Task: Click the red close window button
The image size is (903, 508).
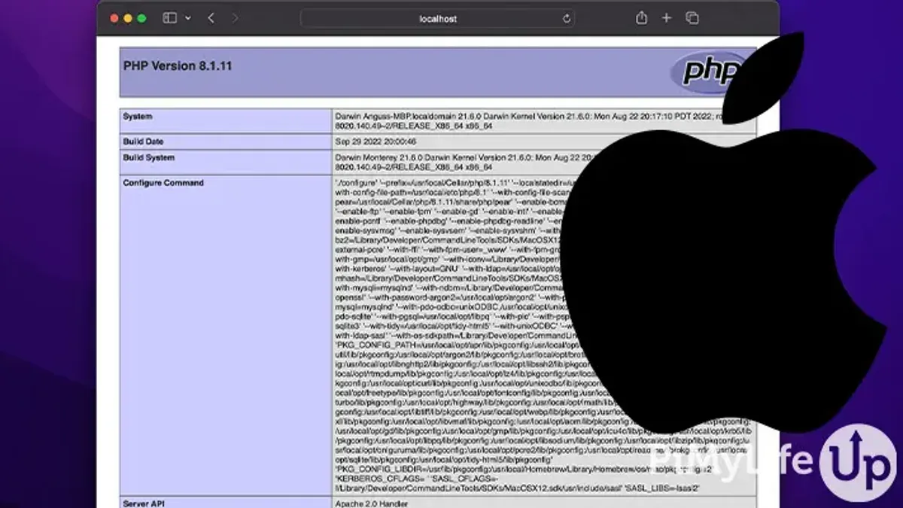Action: (114, 18)
